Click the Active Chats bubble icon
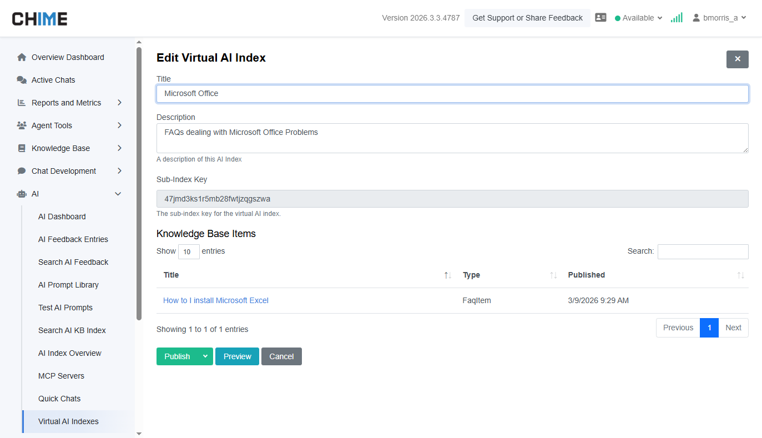Viewport: 762px width, 438px height. coord(22,80)
